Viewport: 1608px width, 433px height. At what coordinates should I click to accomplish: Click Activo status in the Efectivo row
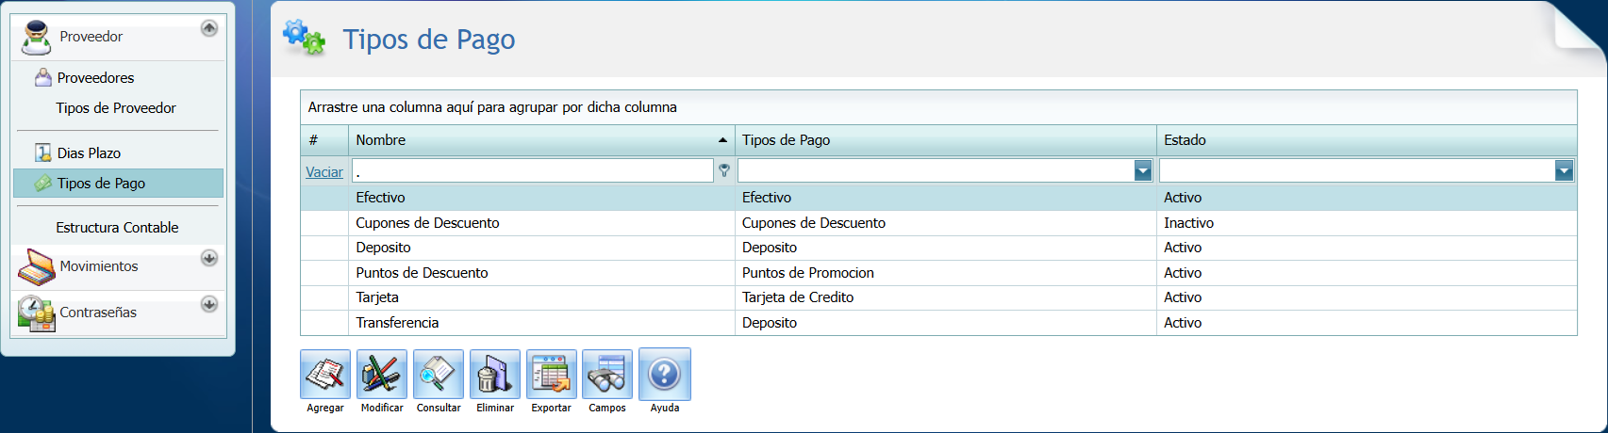click(1367, 198)
